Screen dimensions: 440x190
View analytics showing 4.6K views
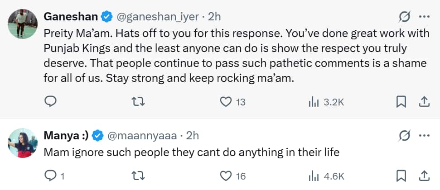click(314, 176)
